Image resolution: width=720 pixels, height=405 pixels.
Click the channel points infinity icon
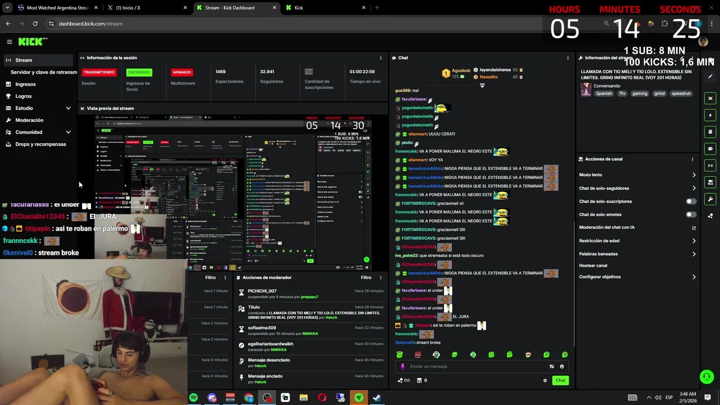pos(403,380)
